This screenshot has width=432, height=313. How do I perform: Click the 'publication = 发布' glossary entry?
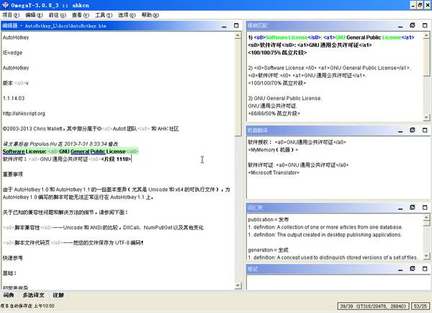point(269,220)
